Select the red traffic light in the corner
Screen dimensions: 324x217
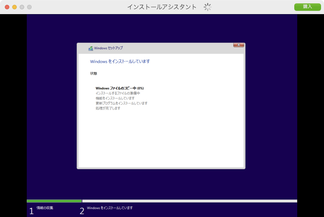tap(7, 6)
